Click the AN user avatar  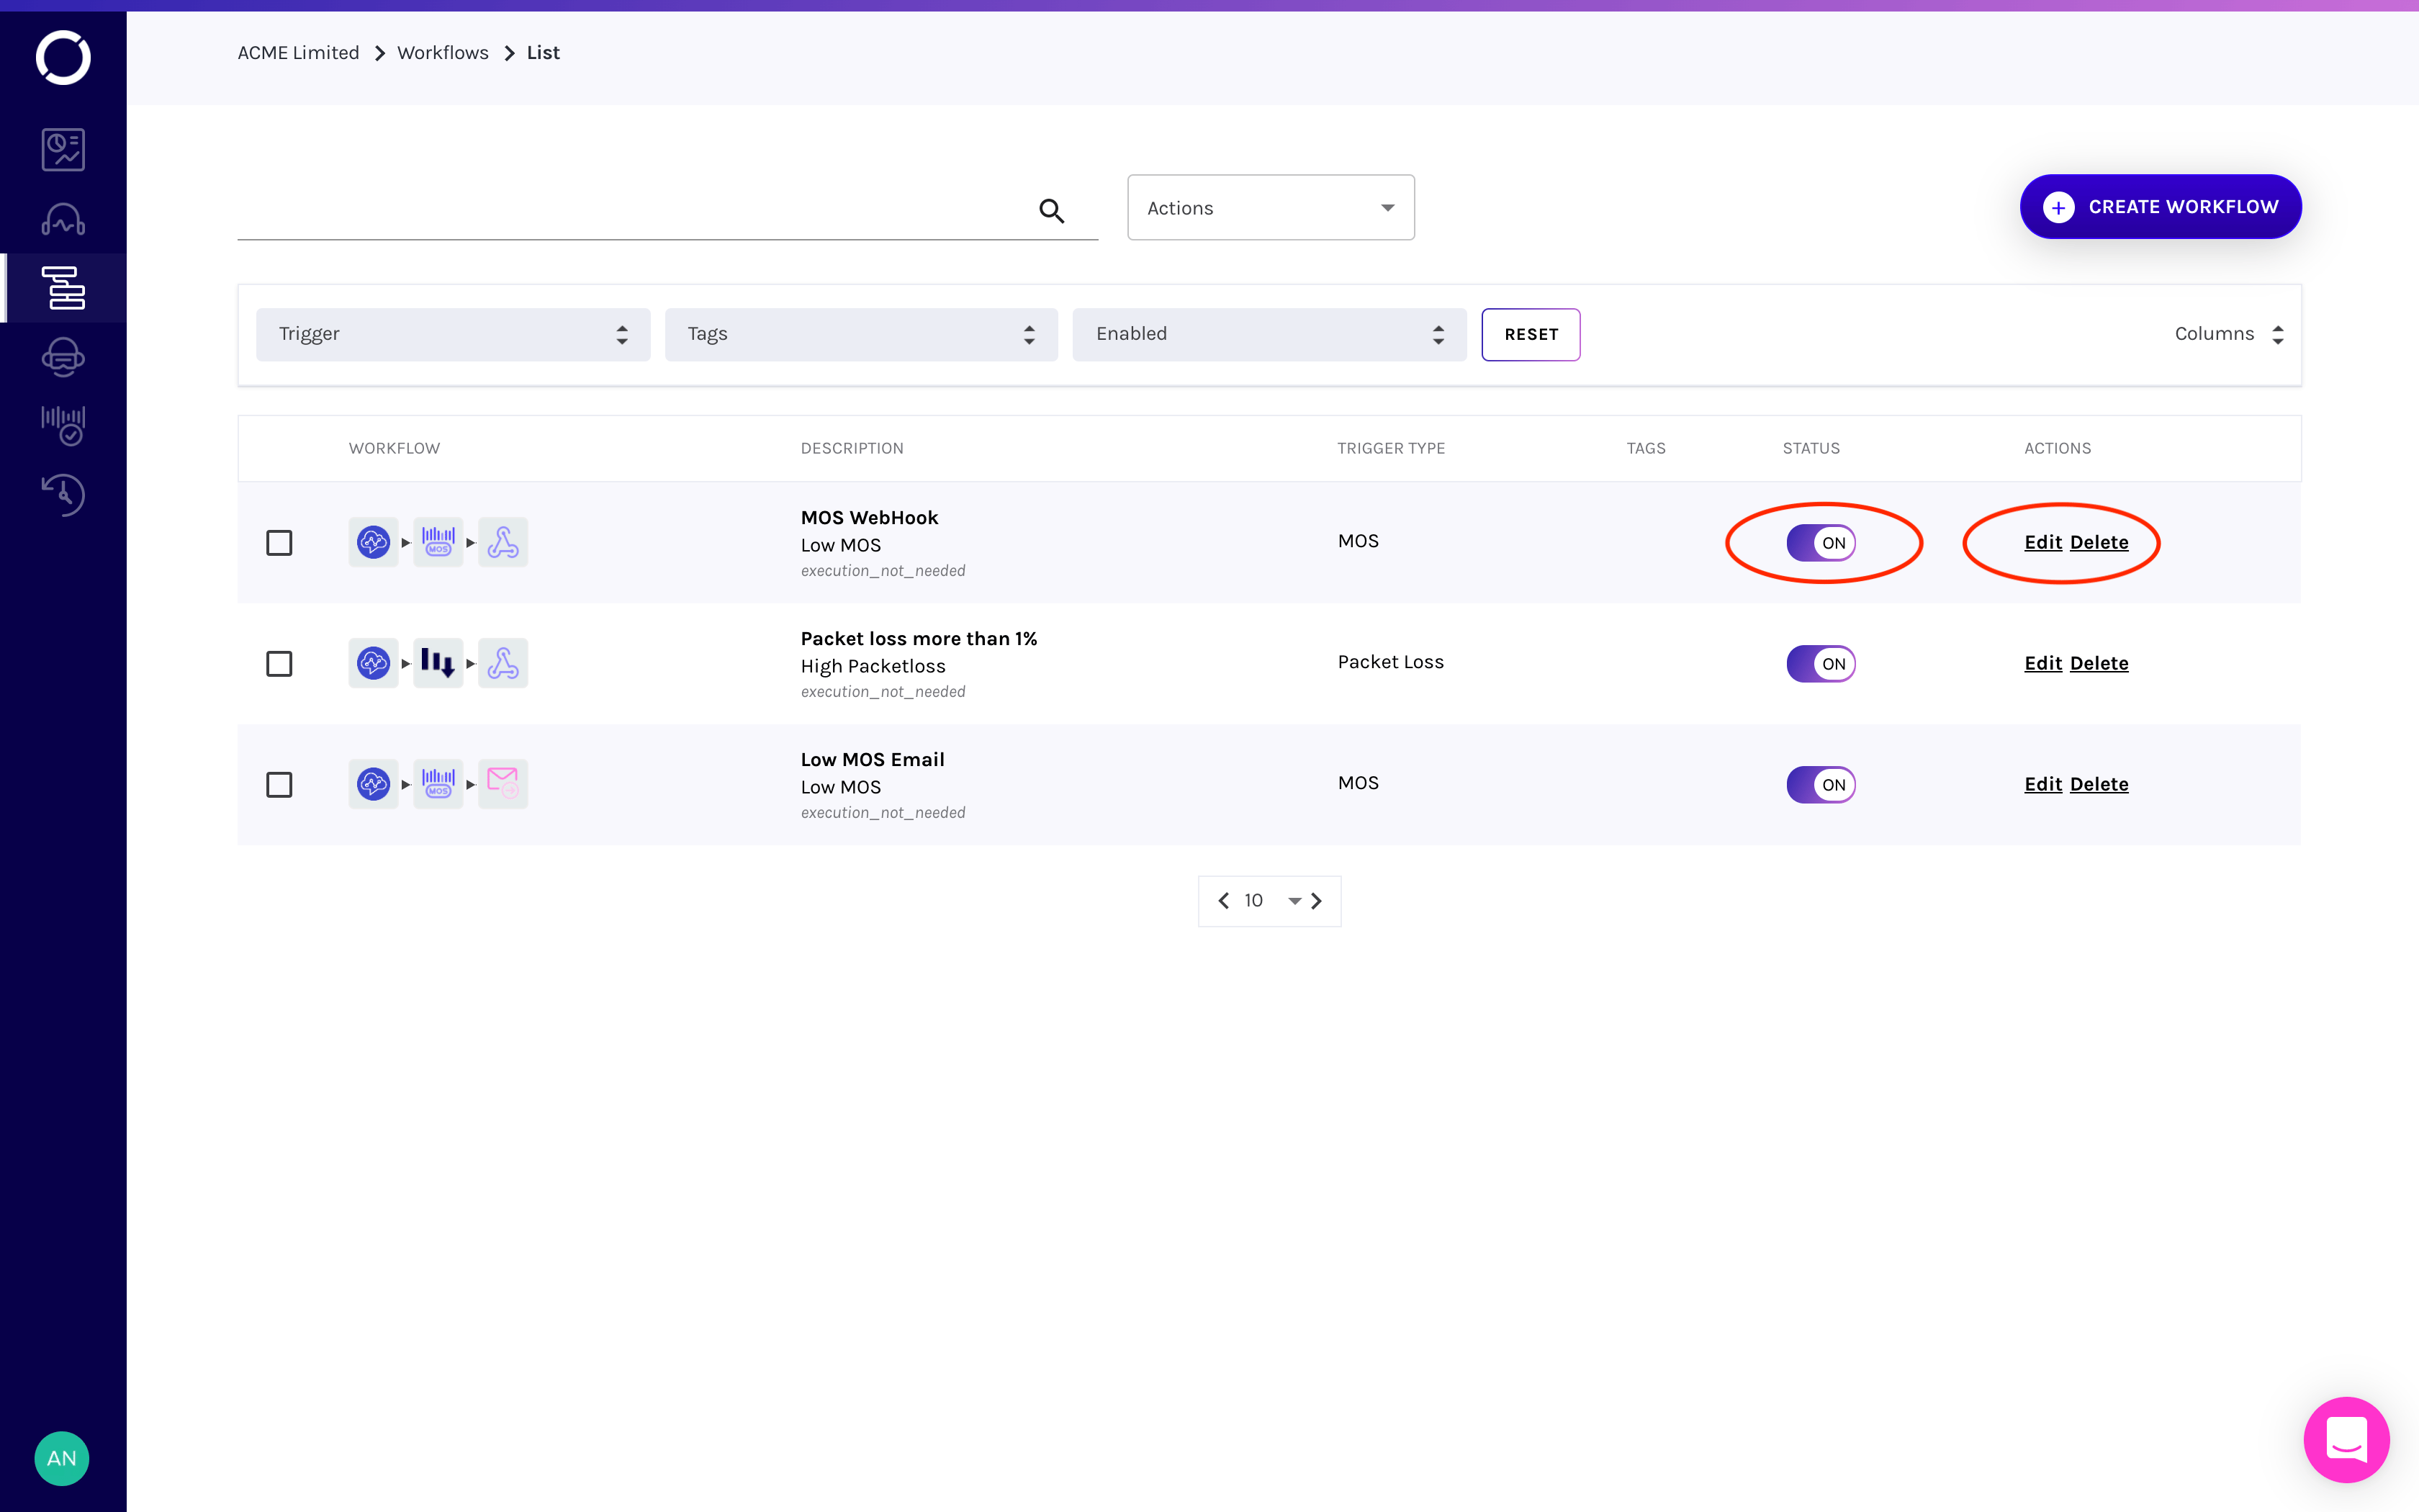(62, 1458)
